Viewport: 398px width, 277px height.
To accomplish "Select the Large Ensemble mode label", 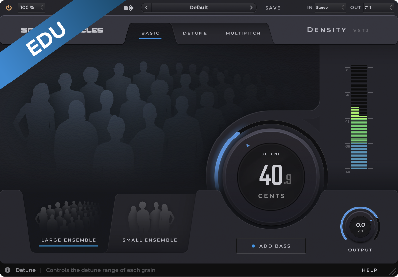I will [x=69, y=240].
